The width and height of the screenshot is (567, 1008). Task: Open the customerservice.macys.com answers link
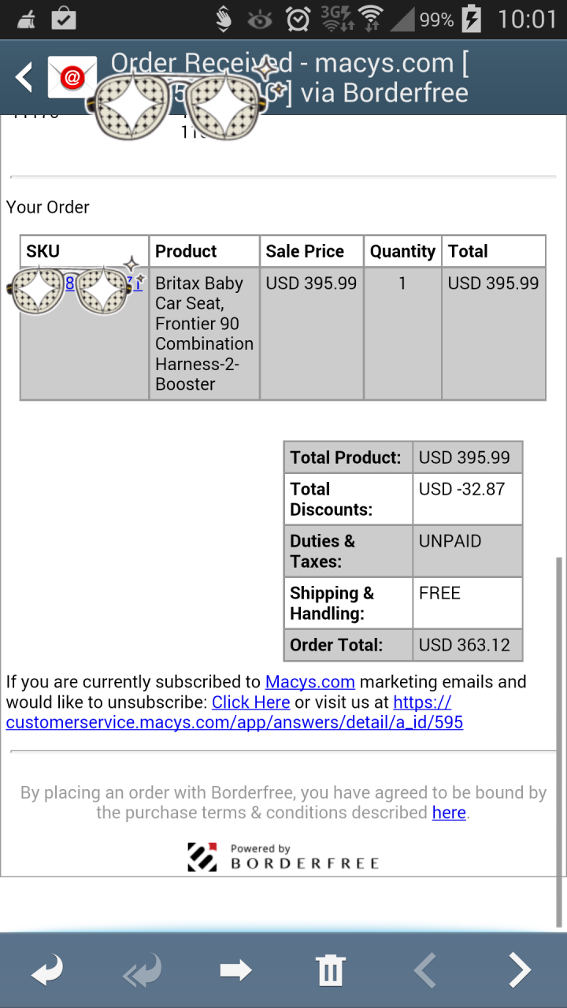[x=234, y=713]
